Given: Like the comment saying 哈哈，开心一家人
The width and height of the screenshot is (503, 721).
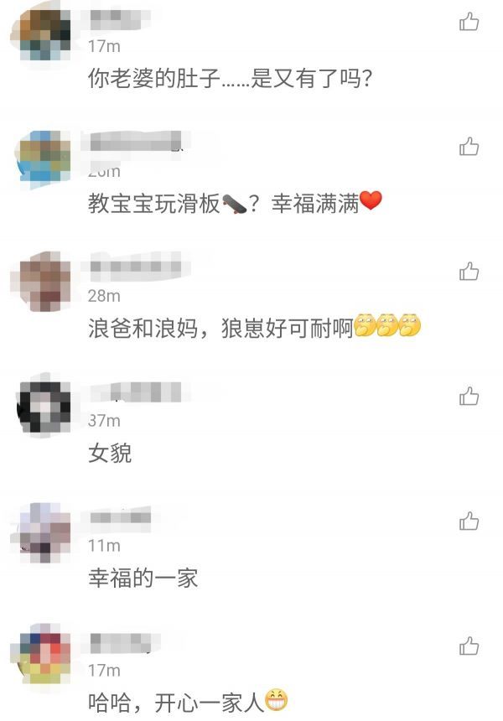Looking at the screenshot, I should (469, 646).
